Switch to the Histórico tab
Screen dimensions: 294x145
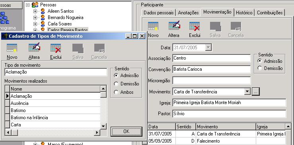point(244,13)
